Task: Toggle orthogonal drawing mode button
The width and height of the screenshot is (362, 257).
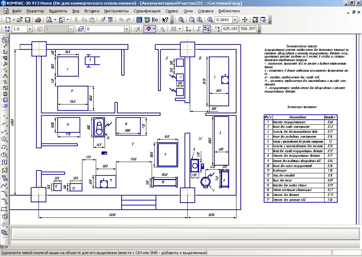Action: tap(199, 29)
